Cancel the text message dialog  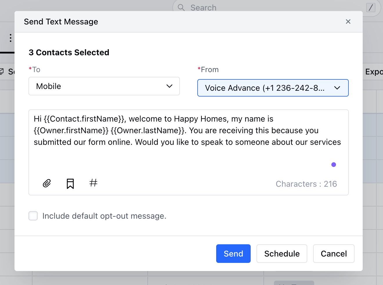[x=334, y=254]
